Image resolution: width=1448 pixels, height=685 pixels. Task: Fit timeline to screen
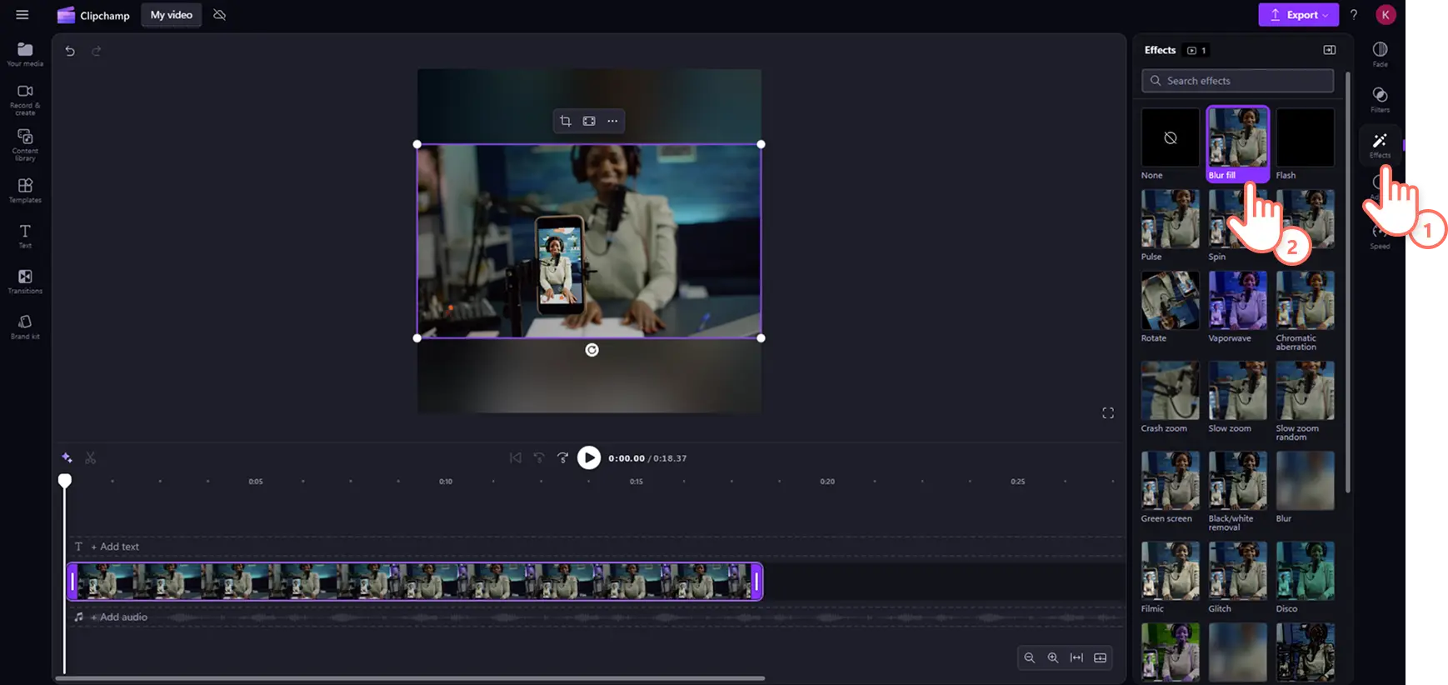pos(1076,657)
